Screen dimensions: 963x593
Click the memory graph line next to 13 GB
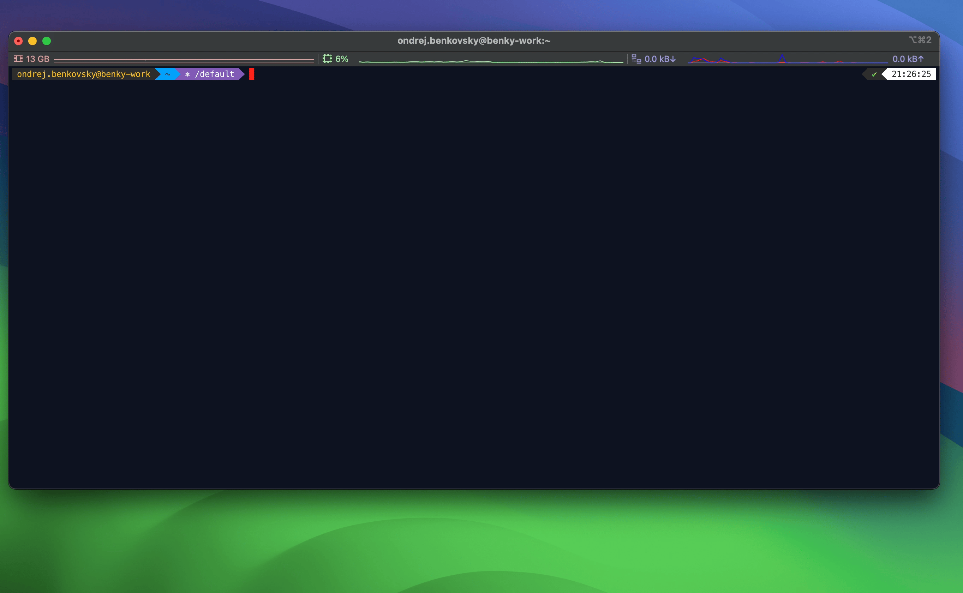click(x=182, y=60)
